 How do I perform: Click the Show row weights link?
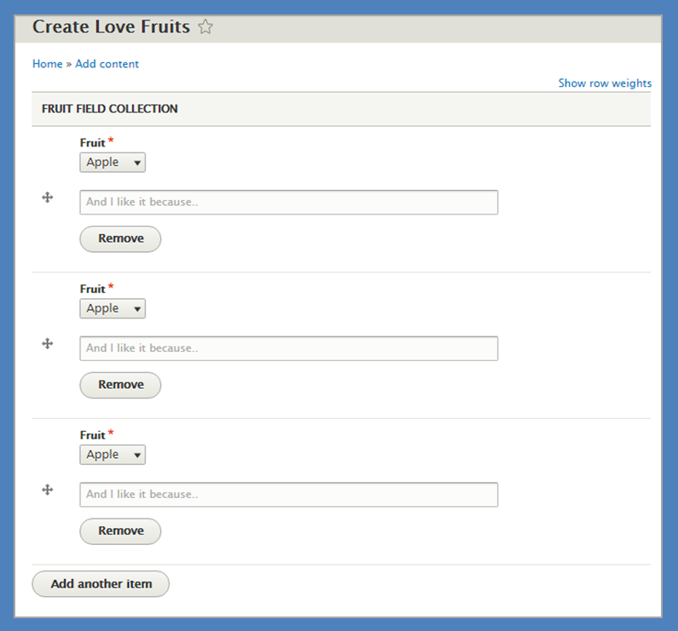click(x=605, y=83)
